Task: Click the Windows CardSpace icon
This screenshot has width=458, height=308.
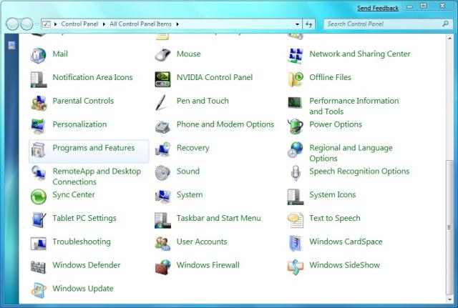Action: [x=296, y=244]
